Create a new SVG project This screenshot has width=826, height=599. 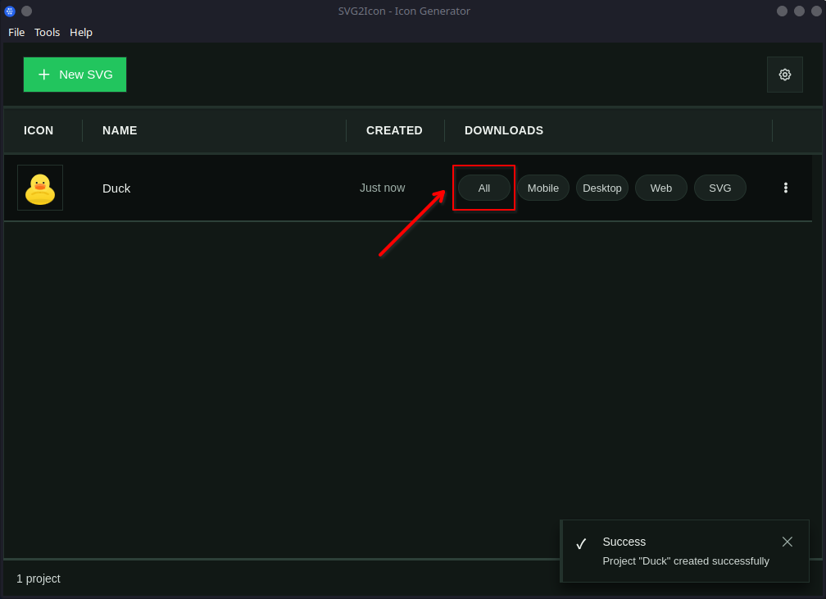[75, 74]
